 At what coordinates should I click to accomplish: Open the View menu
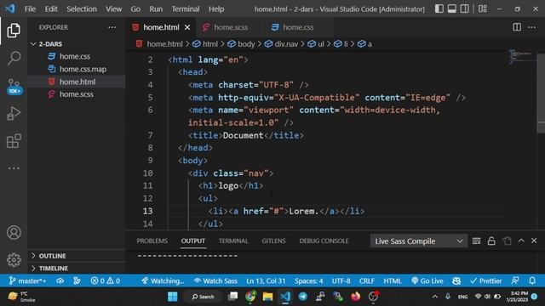(113, 9)
